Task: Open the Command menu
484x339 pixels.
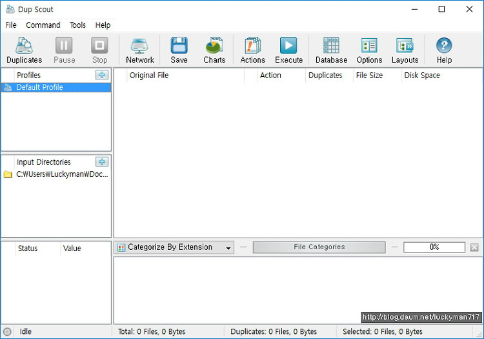Action: (43, 25)
